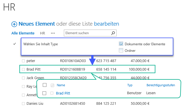Viewport: 195px width, 111px height.
Task: Click salary 44.000,00 €
Action: [x=140, y=78]
